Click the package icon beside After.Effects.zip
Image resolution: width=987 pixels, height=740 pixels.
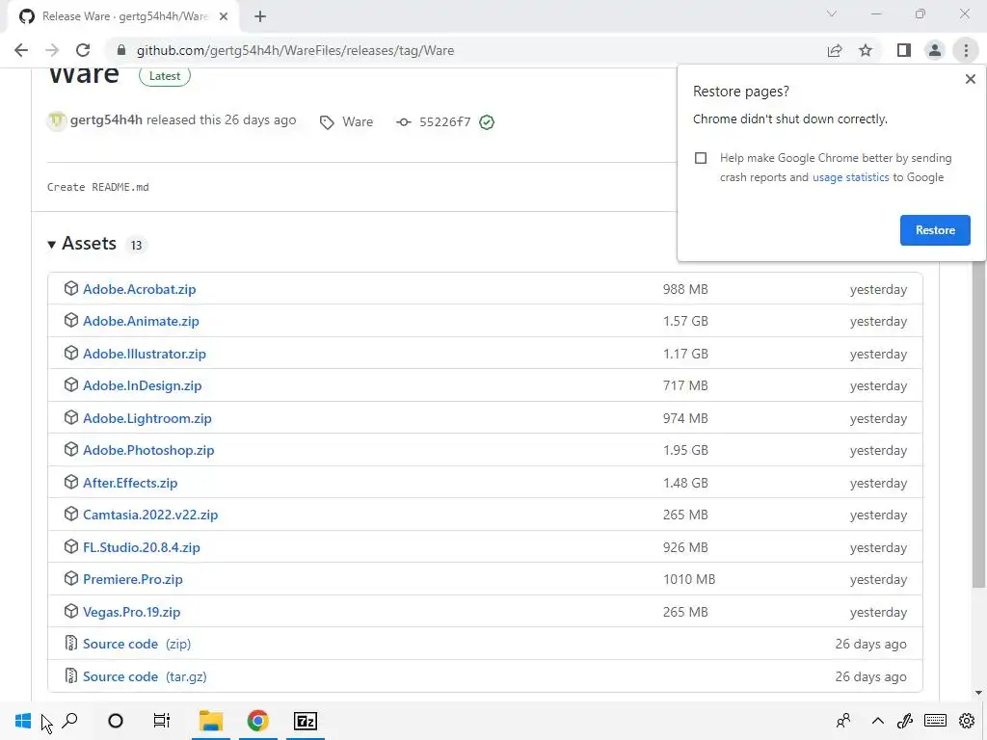(71, 482)
